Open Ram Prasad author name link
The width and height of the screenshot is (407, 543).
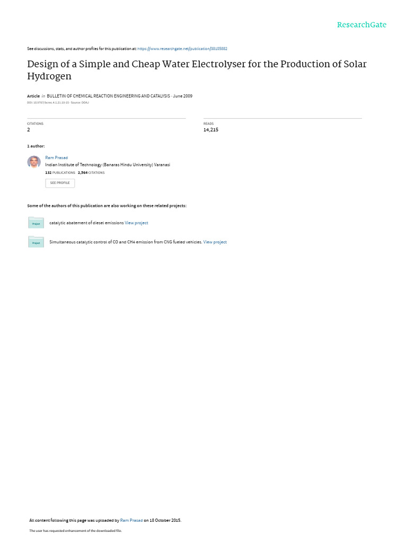coord(56,157)
